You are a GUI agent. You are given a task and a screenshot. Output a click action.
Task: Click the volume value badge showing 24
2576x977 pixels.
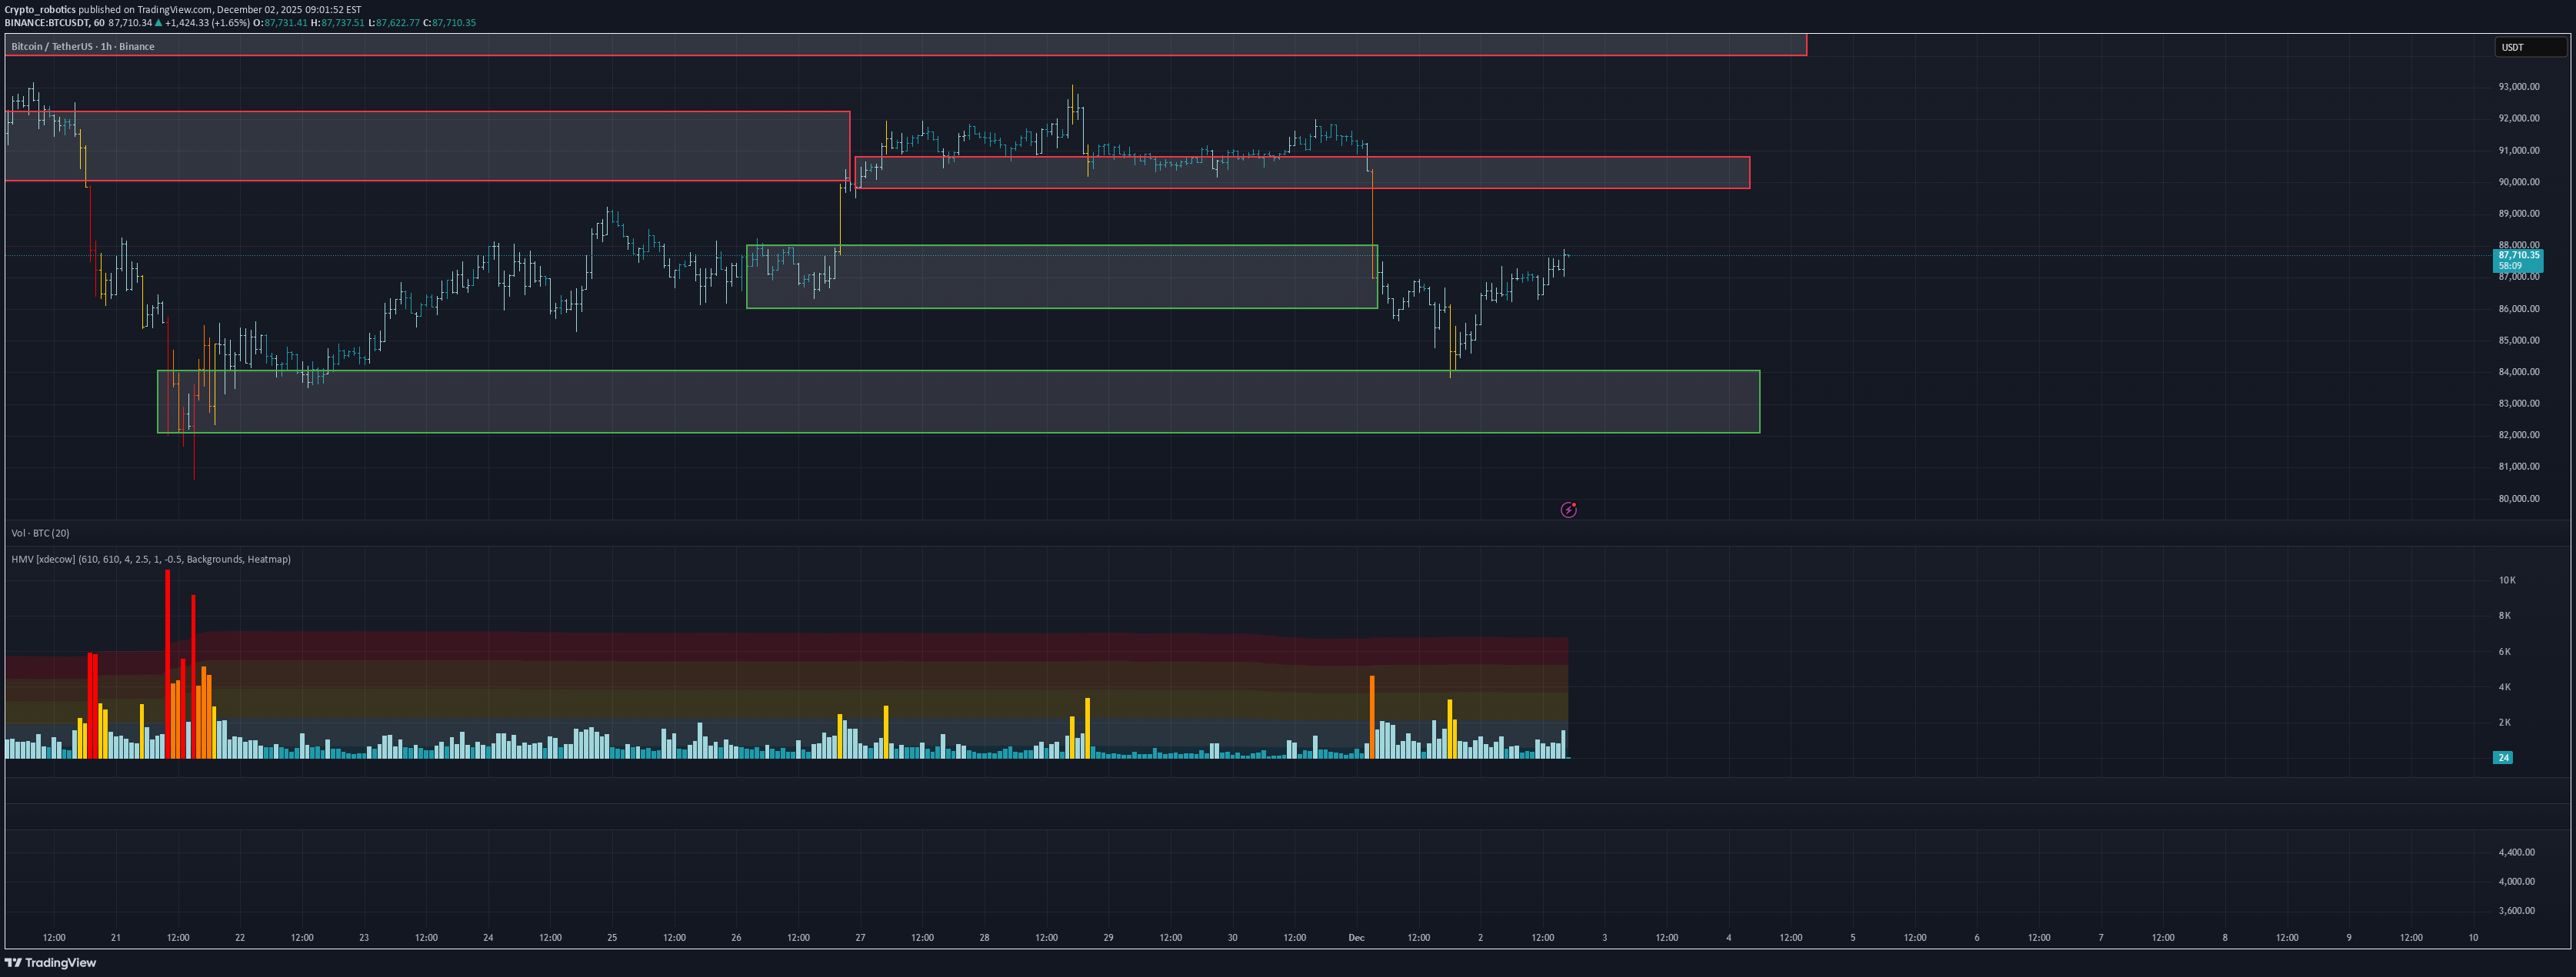coord(2502,757)
